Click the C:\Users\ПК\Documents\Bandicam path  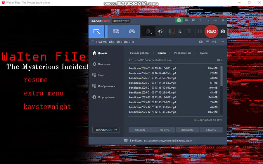pyautogui.click(x=150, y=60)
